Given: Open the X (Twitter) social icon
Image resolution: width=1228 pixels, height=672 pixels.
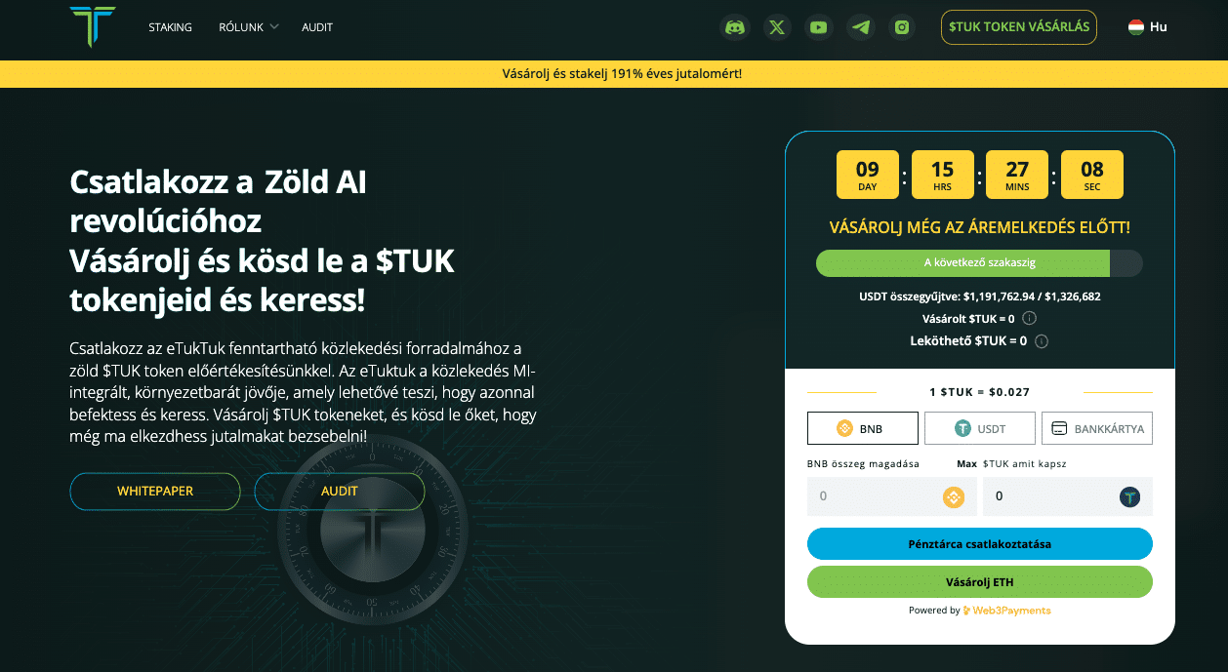Looking at the screenshot, I should coord(777,27).
